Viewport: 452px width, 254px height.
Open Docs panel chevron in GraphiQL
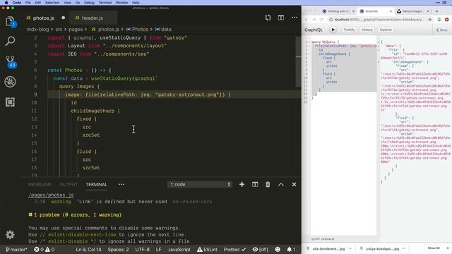(x=441, y=30)
